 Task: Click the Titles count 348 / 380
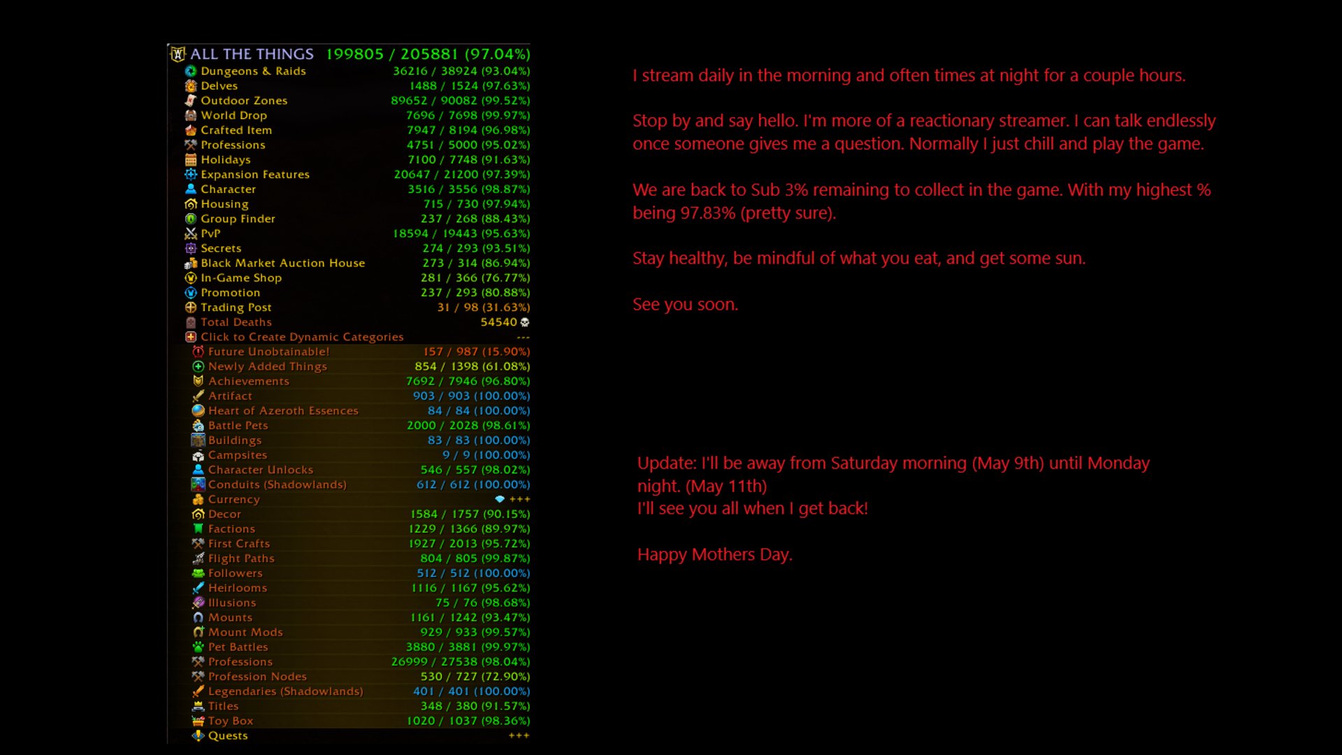point(449,706)
